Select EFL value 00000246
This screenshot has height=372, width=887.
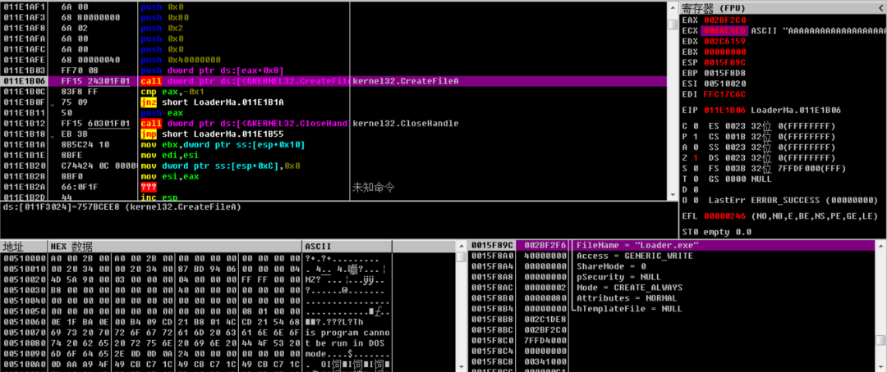725,216
